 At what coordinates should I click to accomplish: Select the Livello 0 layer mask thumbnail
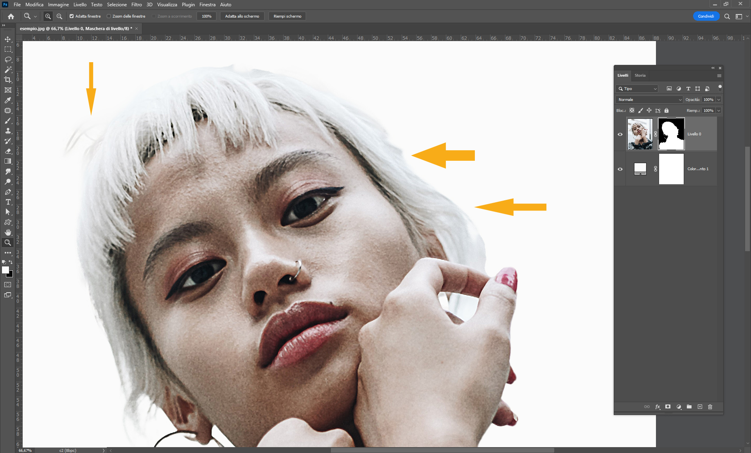(x=671, y=134)
